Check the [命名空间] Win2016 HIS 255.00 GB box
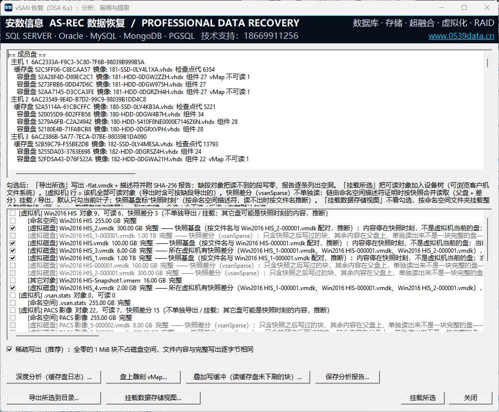499x412 pixels. (13, 220)
